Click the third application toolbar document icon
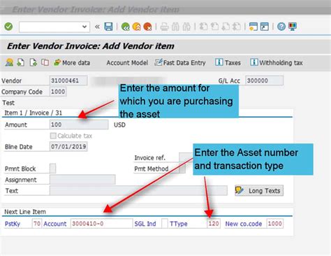Viewport: 331px width, 256px height. pos(34,62)
